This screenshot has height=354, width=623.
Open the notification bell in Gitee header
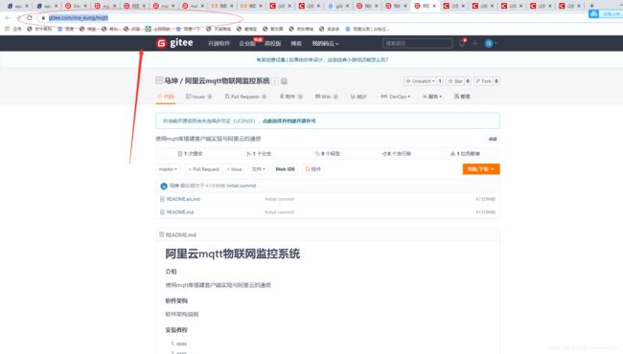point(462,43)
